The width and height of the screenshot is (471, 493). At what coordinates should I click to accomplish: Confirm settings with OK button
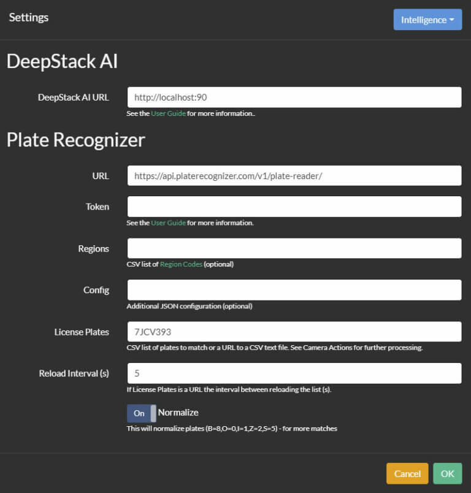448,473
